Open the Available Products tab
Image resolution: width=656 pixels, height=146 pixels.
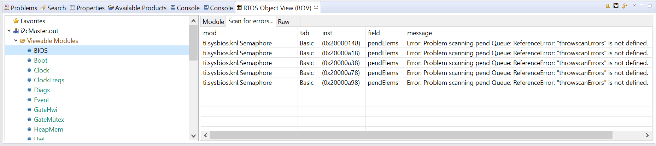coord(137,8)
